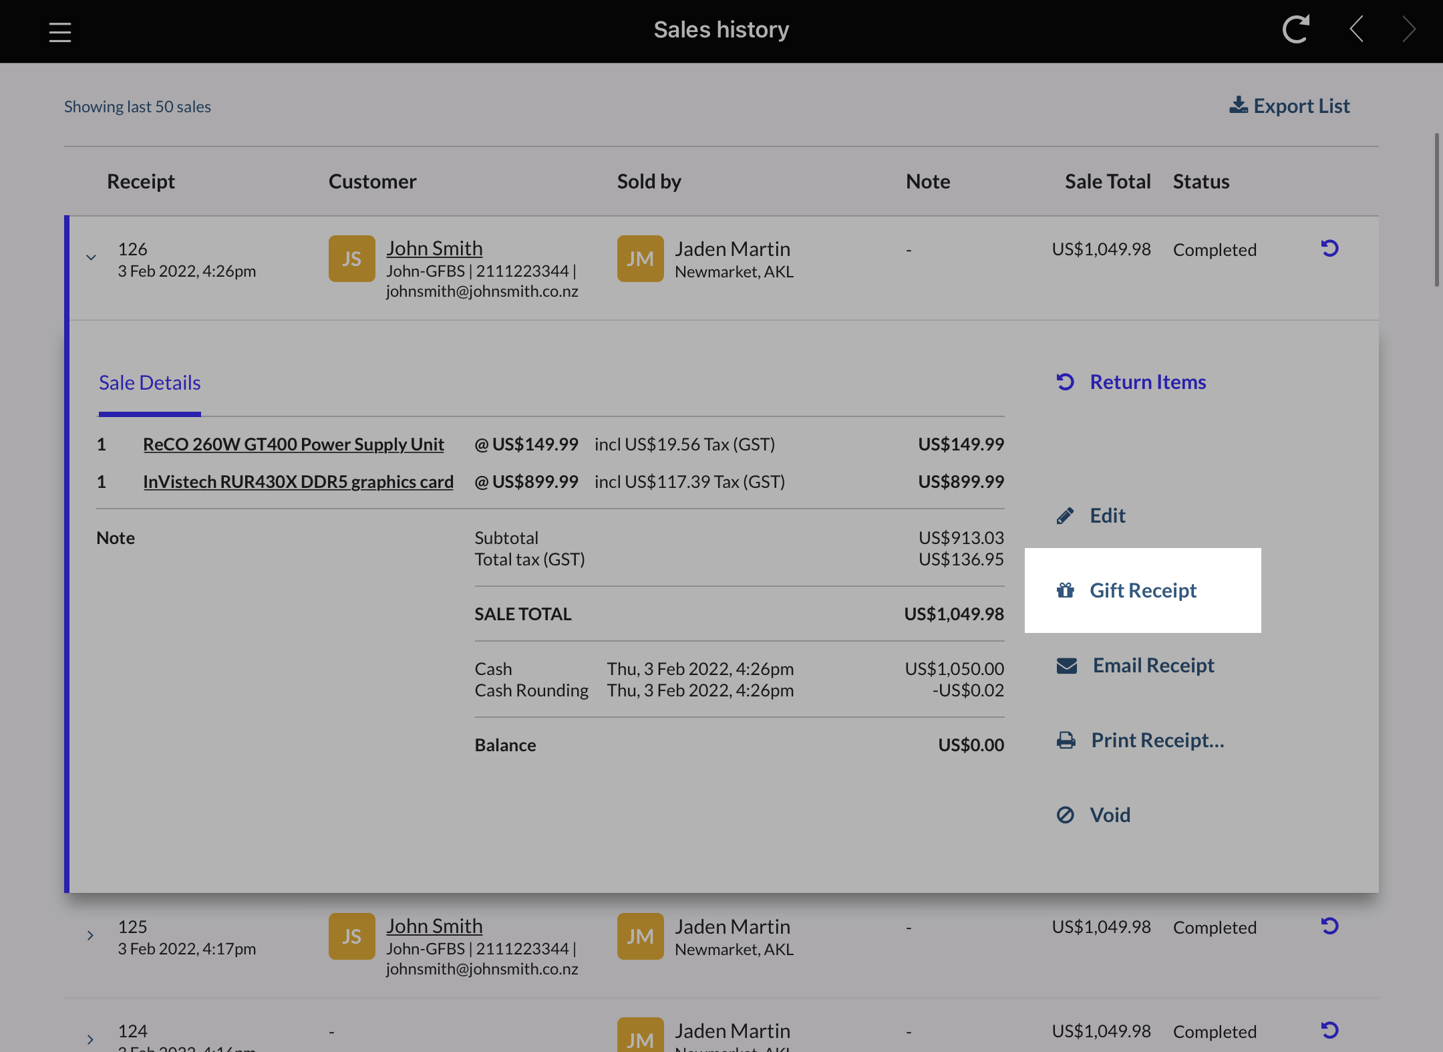Collapse the details of receipt 126
The width and height of the screenshot is (1443, 1052).
click(91, 257)
